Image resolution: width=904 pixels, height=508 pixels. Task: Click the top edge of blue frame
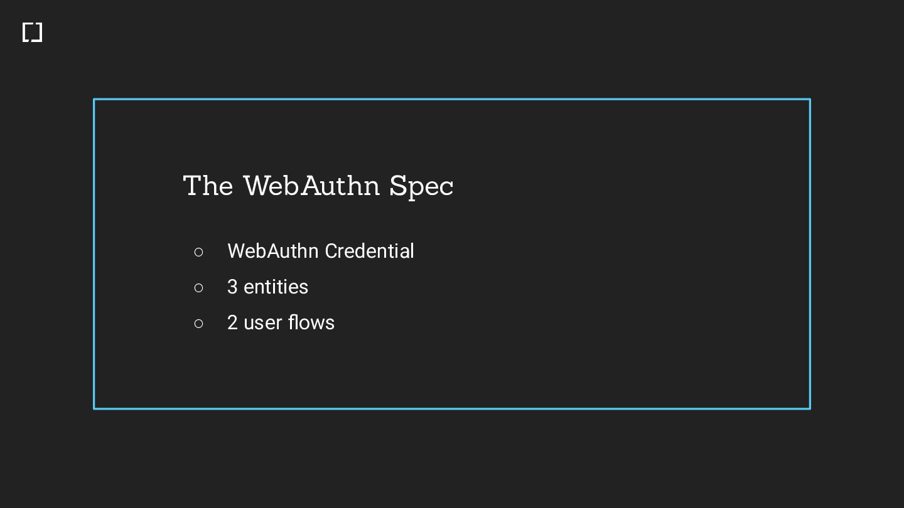pos(452,99)
